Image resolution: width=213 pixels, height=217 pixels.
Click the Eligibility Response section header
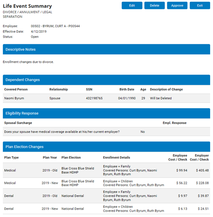(x=106, y=113)
